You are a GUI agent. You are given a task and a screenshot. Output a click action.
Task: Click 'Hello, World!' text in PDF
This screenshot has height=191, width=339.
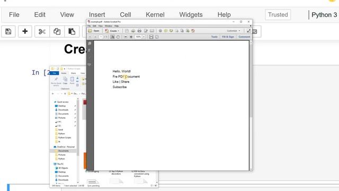tap(121, 71)
